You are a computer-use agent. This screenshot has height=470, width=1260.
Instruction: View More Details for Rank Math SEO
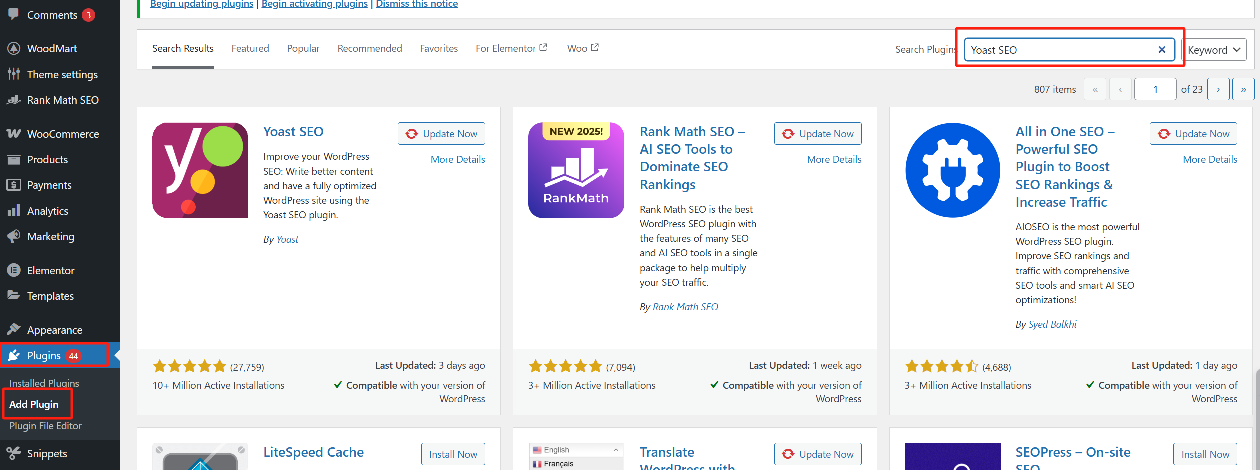click(834, 159)
